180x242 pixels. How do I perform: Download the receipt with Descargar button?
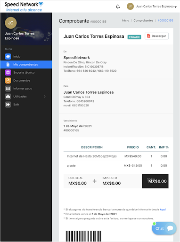(156, 36)
